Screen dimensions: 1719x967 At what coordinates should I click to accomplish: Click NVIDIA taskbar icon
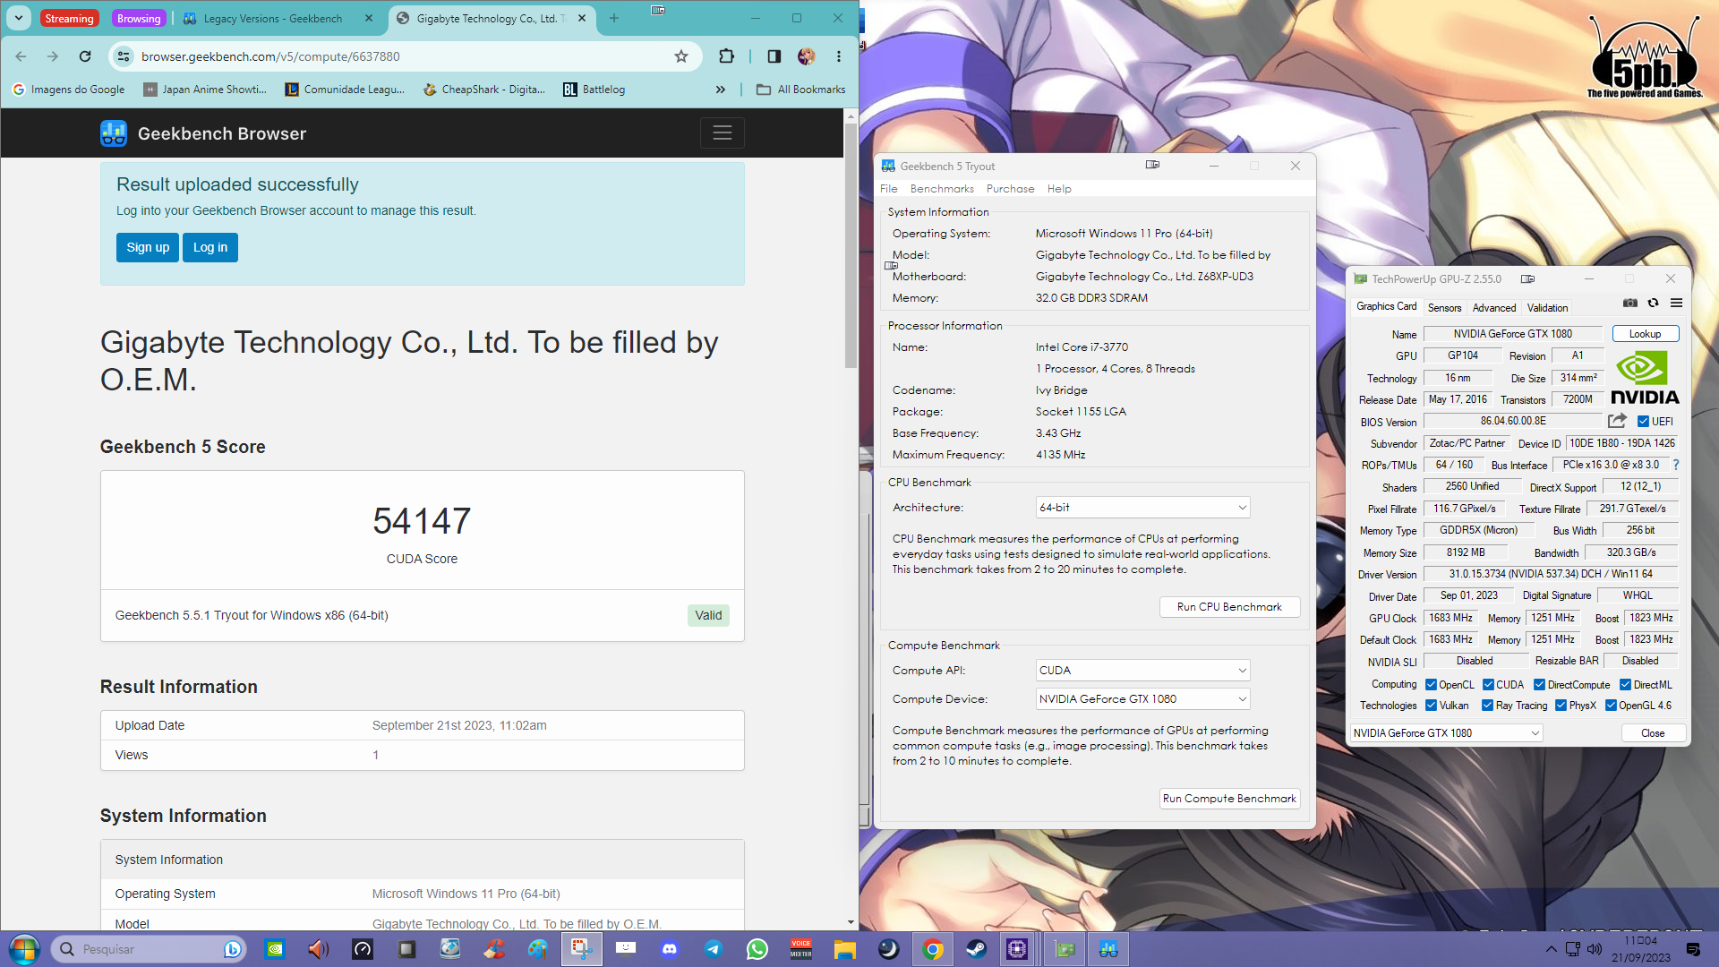pos(276,949)
